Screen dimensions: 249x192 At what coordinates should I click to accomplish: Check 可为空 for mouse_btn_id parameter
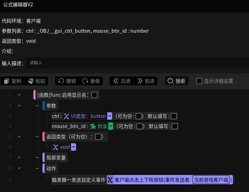pyautogui.click(x=139, y=126)
